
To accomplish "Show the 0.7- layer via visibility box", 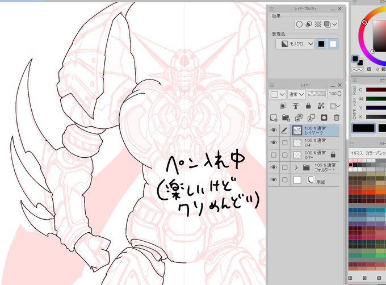I will point(274,155).
